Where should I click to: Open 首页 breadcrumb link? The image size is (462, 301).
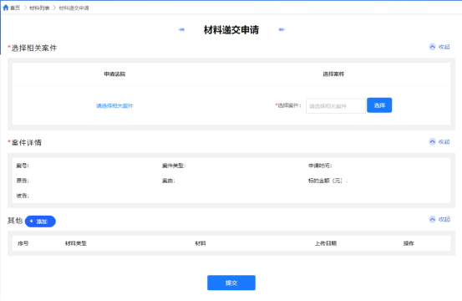15,8
